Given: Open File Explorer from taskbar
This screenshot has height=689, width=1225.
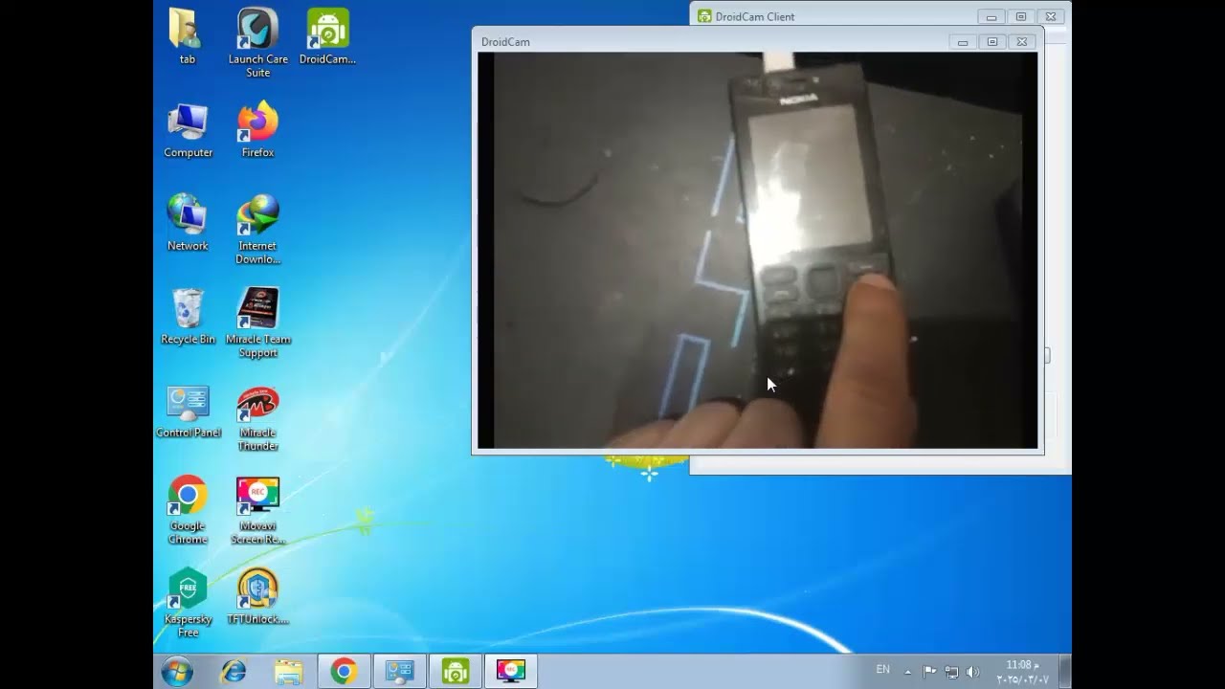Looking at the screenshot, I should (x=288, y=672).
